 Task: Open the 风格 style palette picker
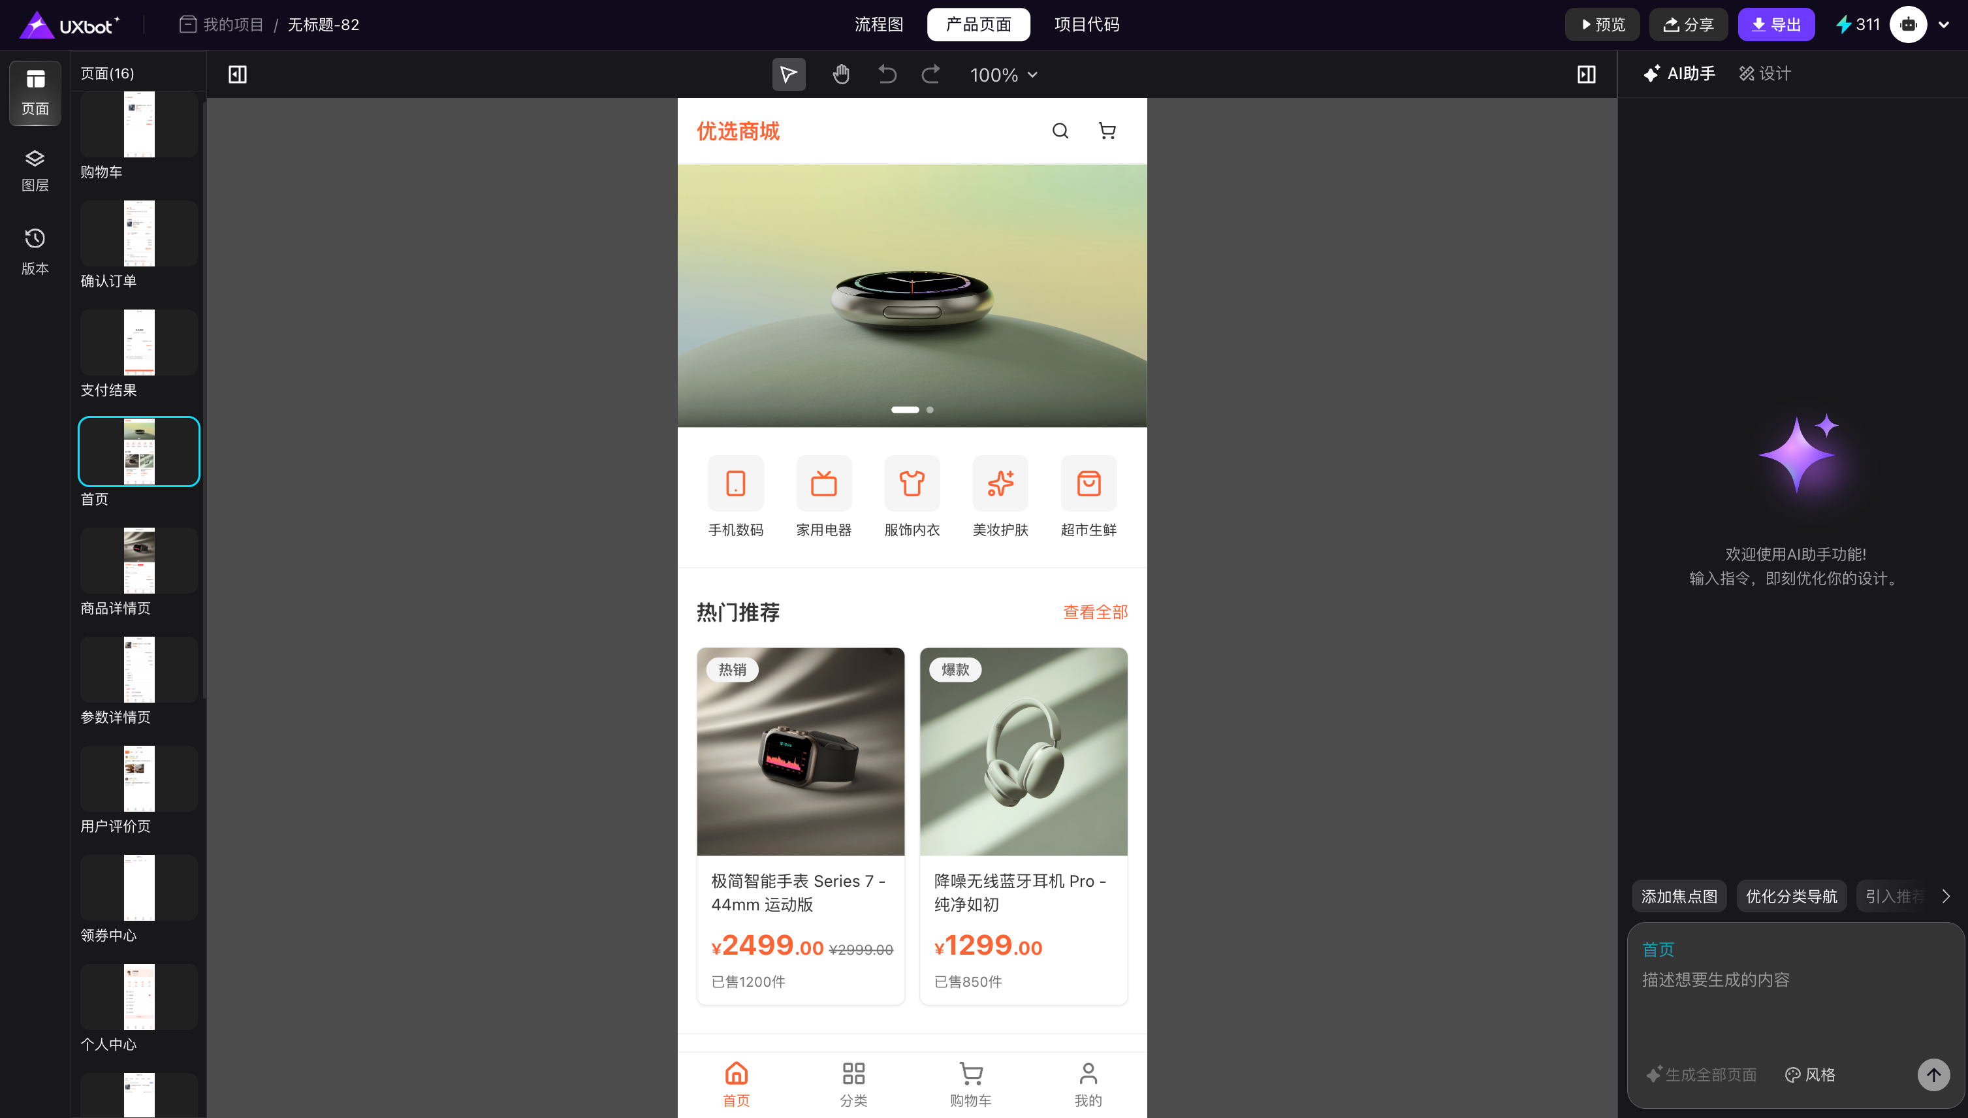[x=1811, y=1074]
